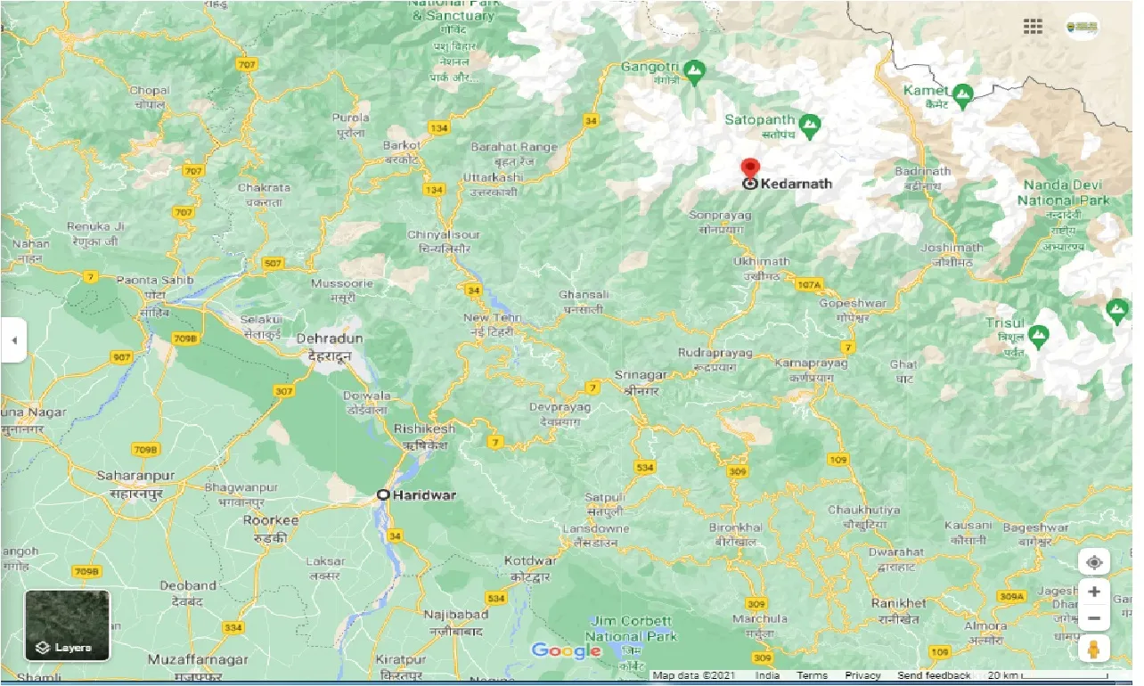Expand the collapsed side panel arrow

point(13,340)
